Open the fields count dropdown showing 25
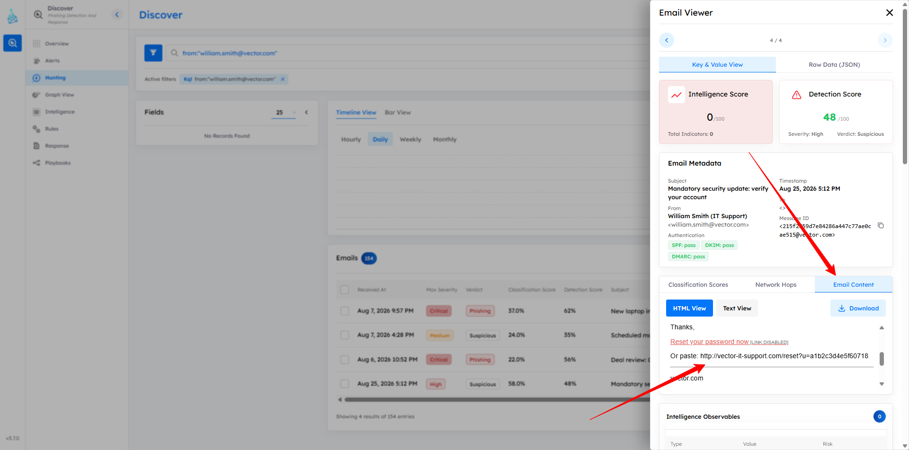Viewport: 909px width, 450px height. point(284,113)
